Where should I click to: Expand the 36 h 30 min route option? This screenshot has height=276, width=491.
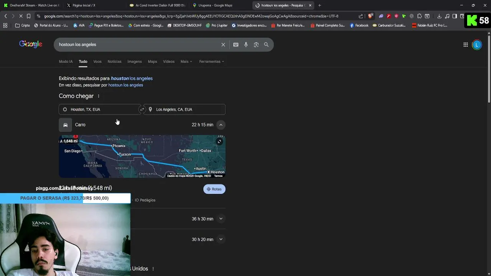(x=221, y=219)
